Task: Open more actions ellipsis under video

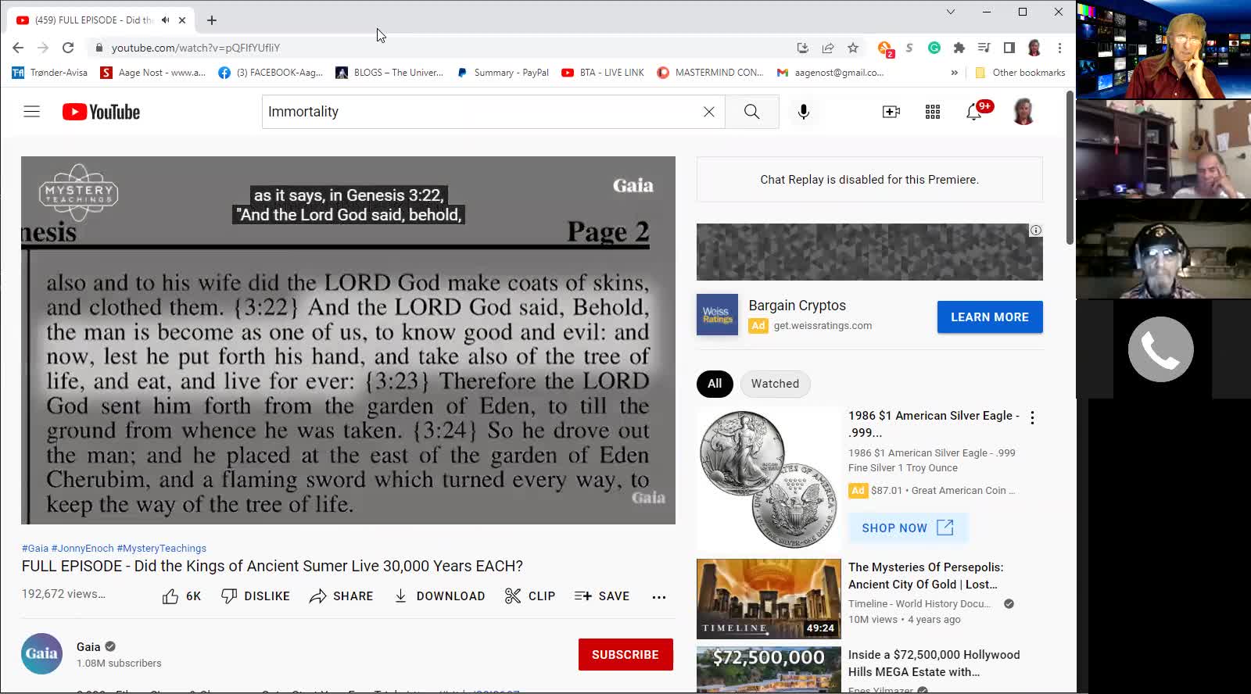Action: pos(659,596)
